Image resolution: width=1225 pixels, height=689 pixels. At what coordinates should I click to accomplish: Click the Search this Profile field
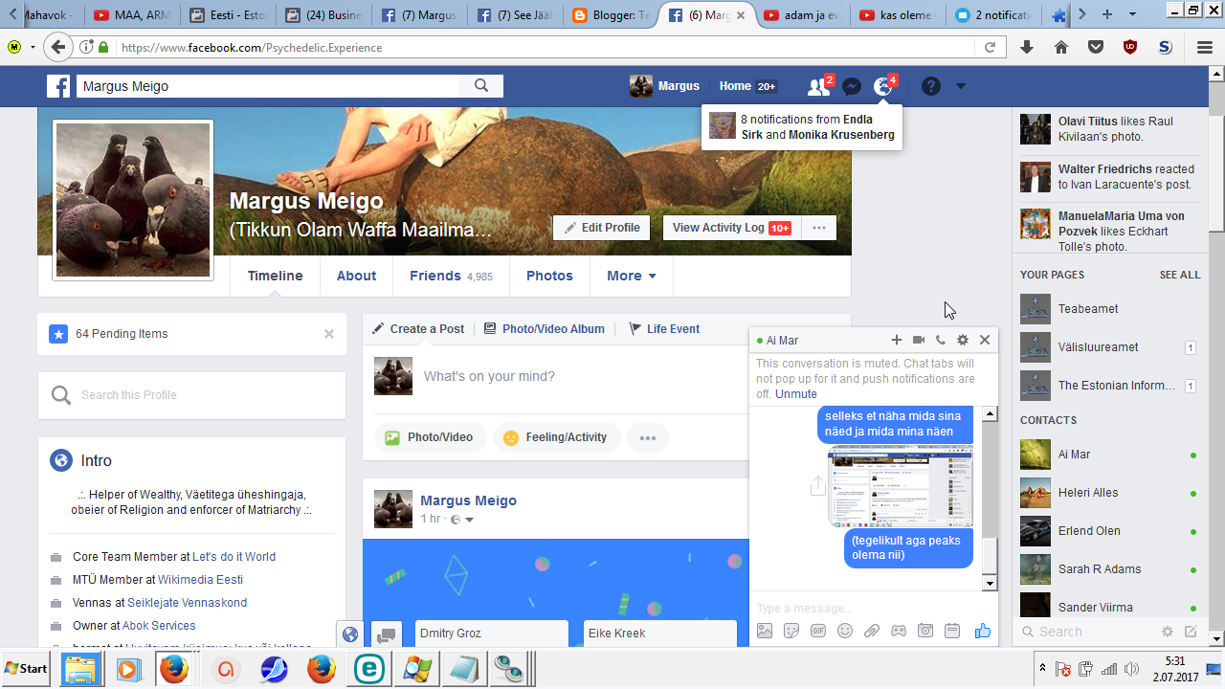click(x=191, y=395)
